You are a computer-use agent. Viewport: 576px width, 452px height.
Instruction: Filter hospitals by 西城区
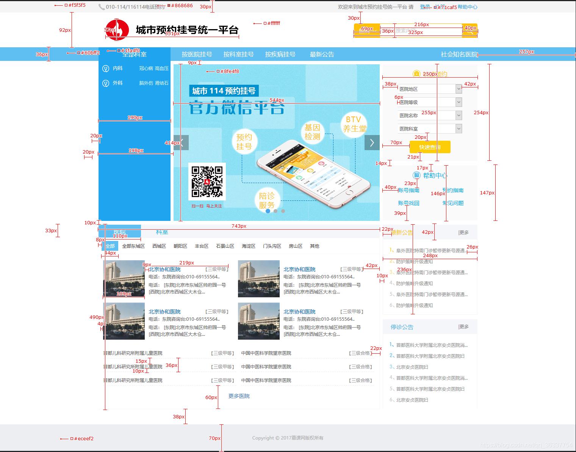[x=159, y=246]
